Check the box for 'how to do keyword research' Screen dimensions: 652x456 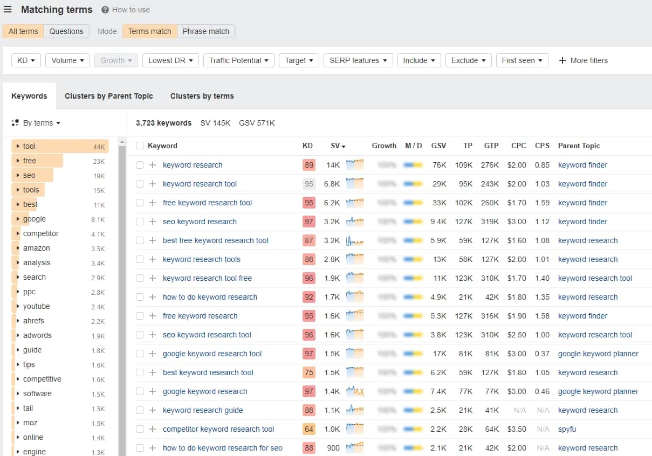point(140,297)
